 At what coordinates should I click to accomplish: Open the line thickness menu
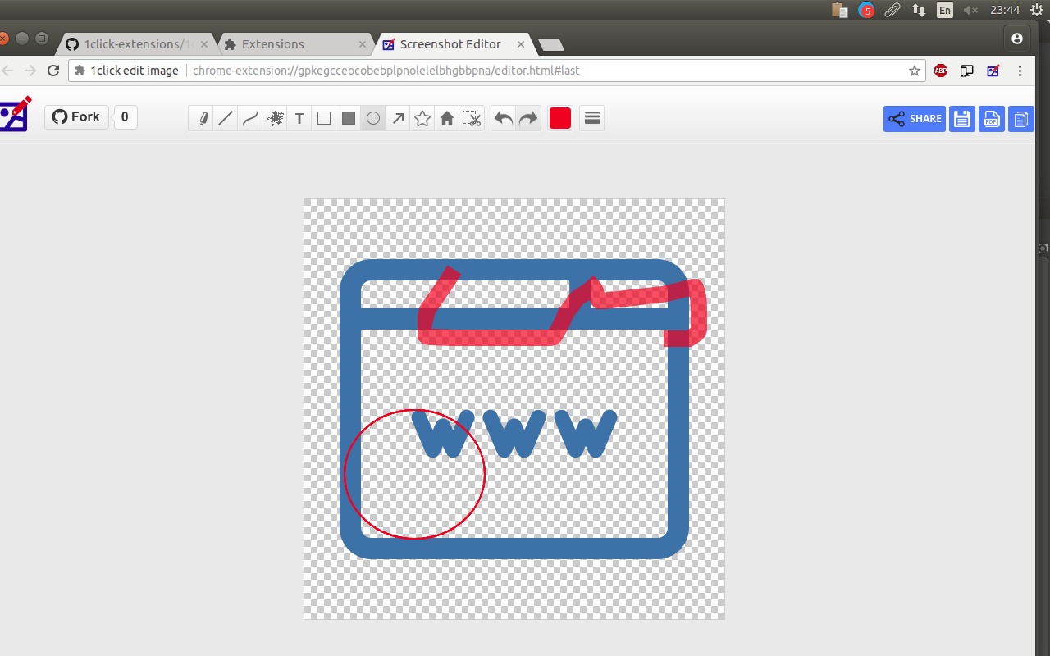(x=592, y=118)
